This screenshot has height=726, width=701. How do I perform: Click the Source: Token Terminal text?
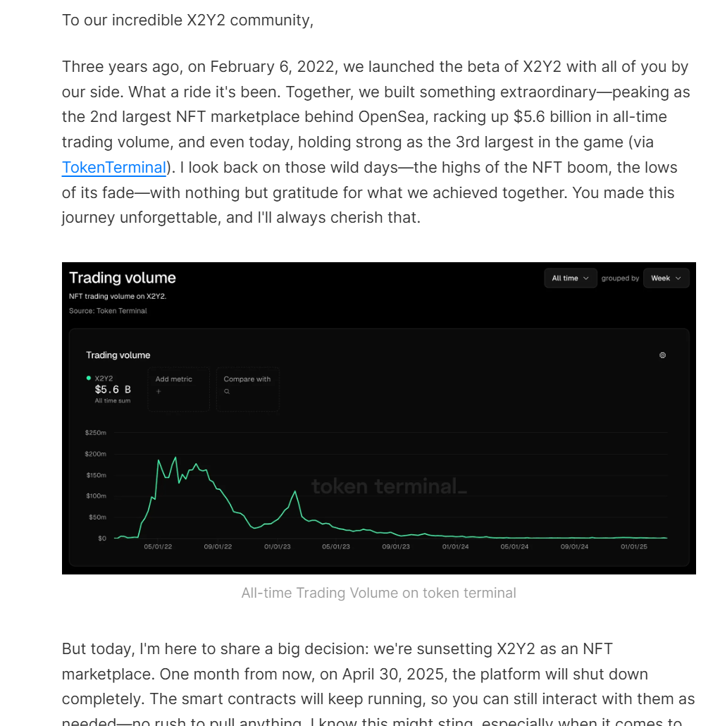(x=108, y=311)
